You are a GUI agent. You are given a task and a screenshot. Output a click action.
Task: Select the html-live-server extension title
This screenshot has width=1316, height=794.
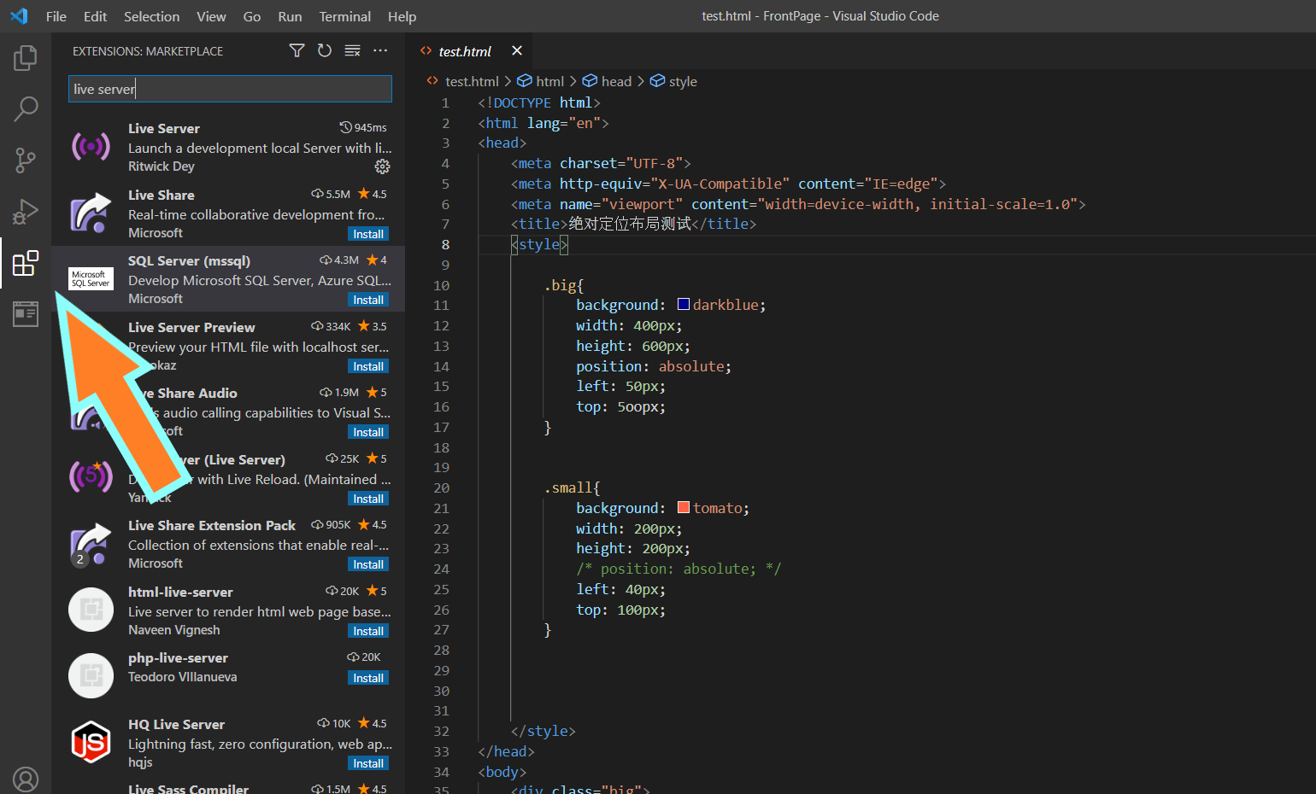pos(180,592)
